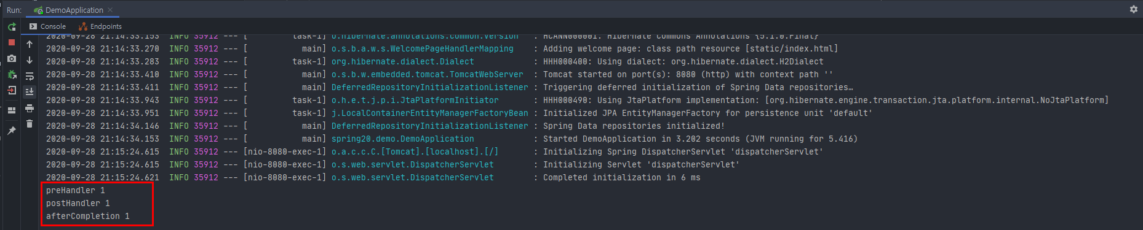Close the DemoApplication run tab

point(110,10)
